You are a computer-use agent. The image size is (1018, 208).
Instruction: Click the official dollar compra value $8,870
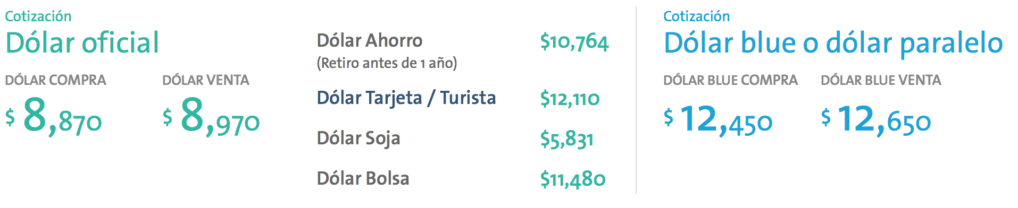[x=54, y=116]
